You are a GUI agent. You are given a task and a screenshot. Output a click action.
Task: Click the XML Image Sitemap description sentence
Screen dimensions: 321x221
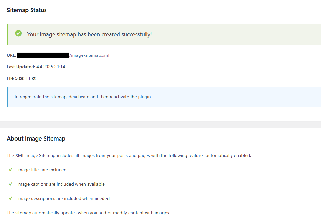(129, 155)
